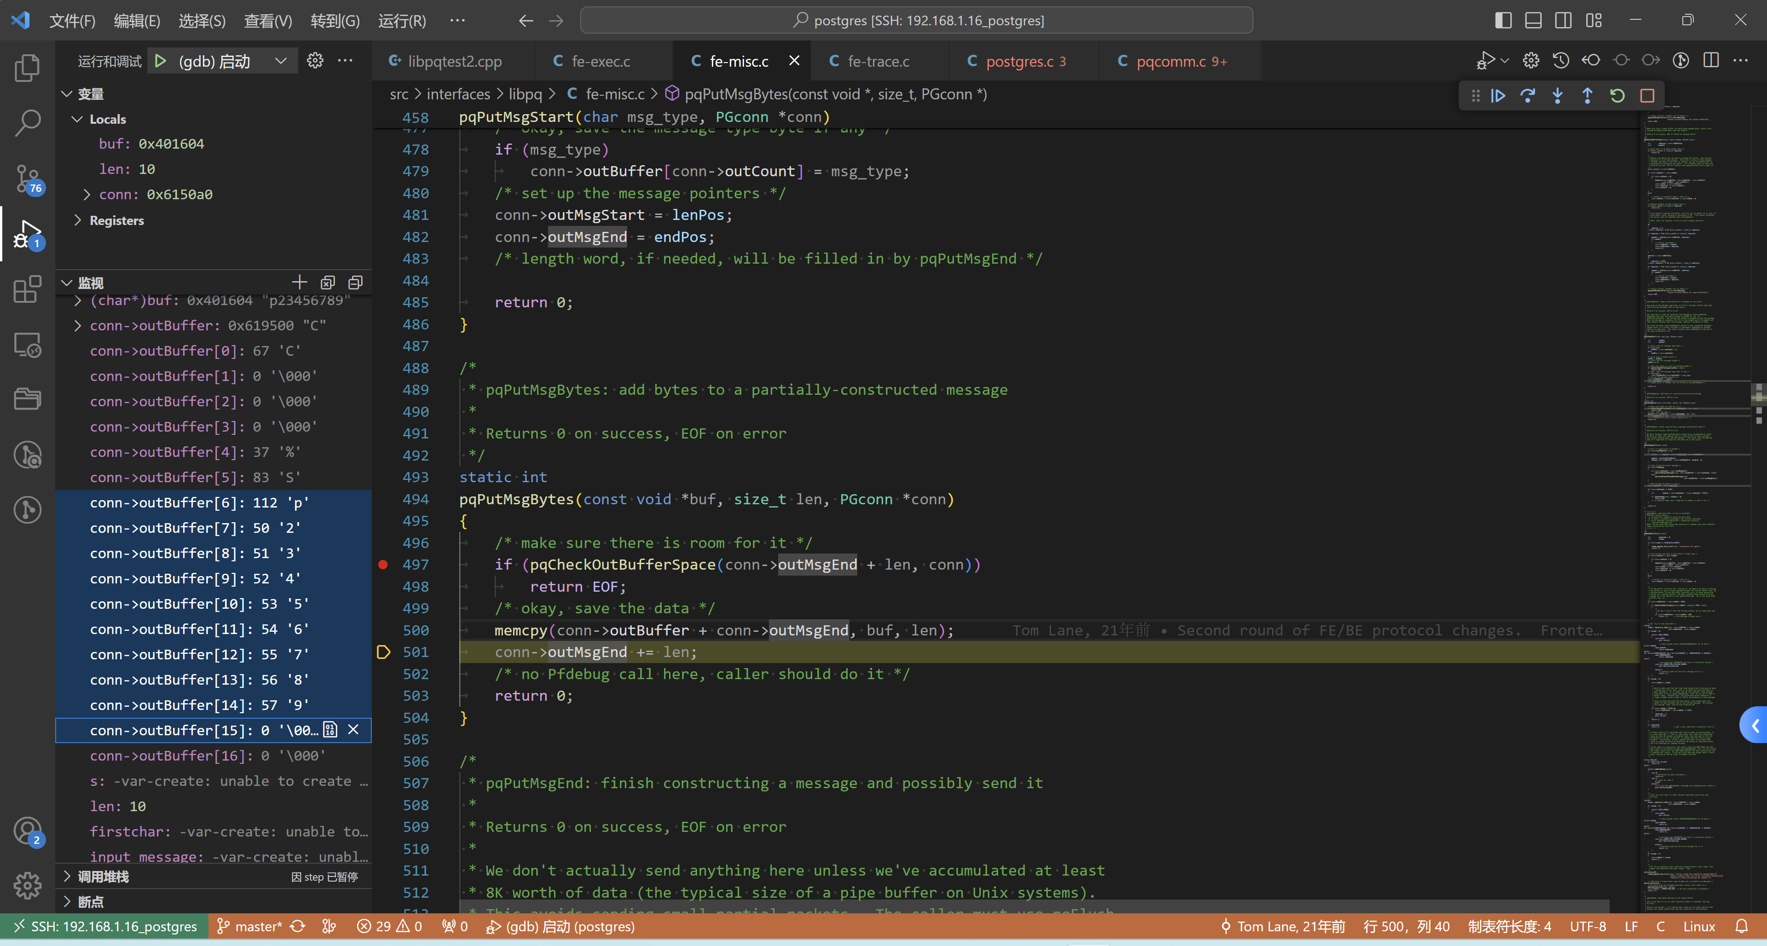Expand the conn: 0x6150a0 variable
The height and width of the screenshot is (946, 1767).
click(x=87, y=195)
